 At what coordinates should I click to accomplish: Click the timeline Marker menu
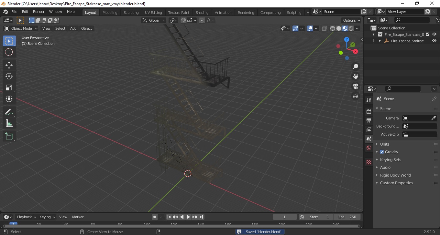[x=78, y=217]
